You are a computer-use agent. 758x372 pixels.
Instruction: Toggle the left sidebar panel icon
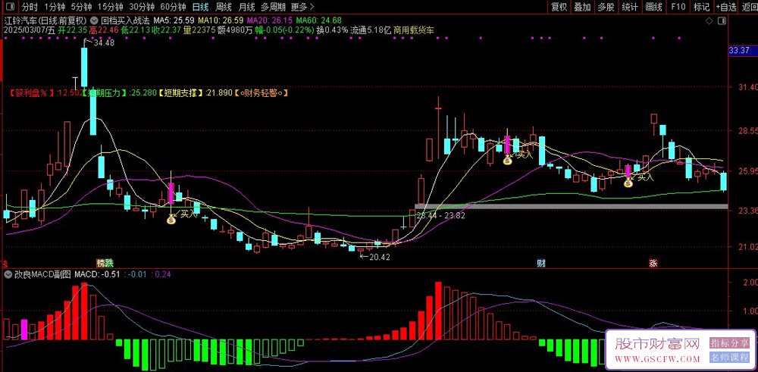pyautogui.click(x=11, y=7)
